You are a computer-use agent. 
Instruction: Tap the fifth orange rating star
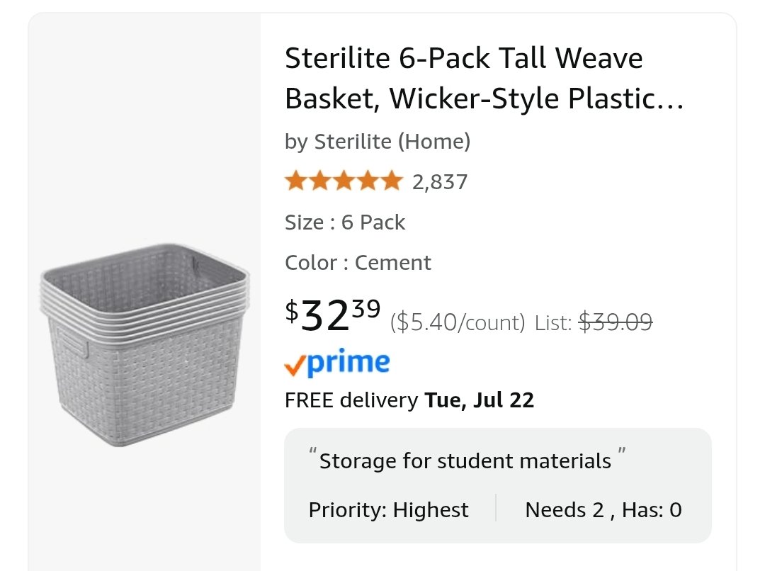coord(391,181)
